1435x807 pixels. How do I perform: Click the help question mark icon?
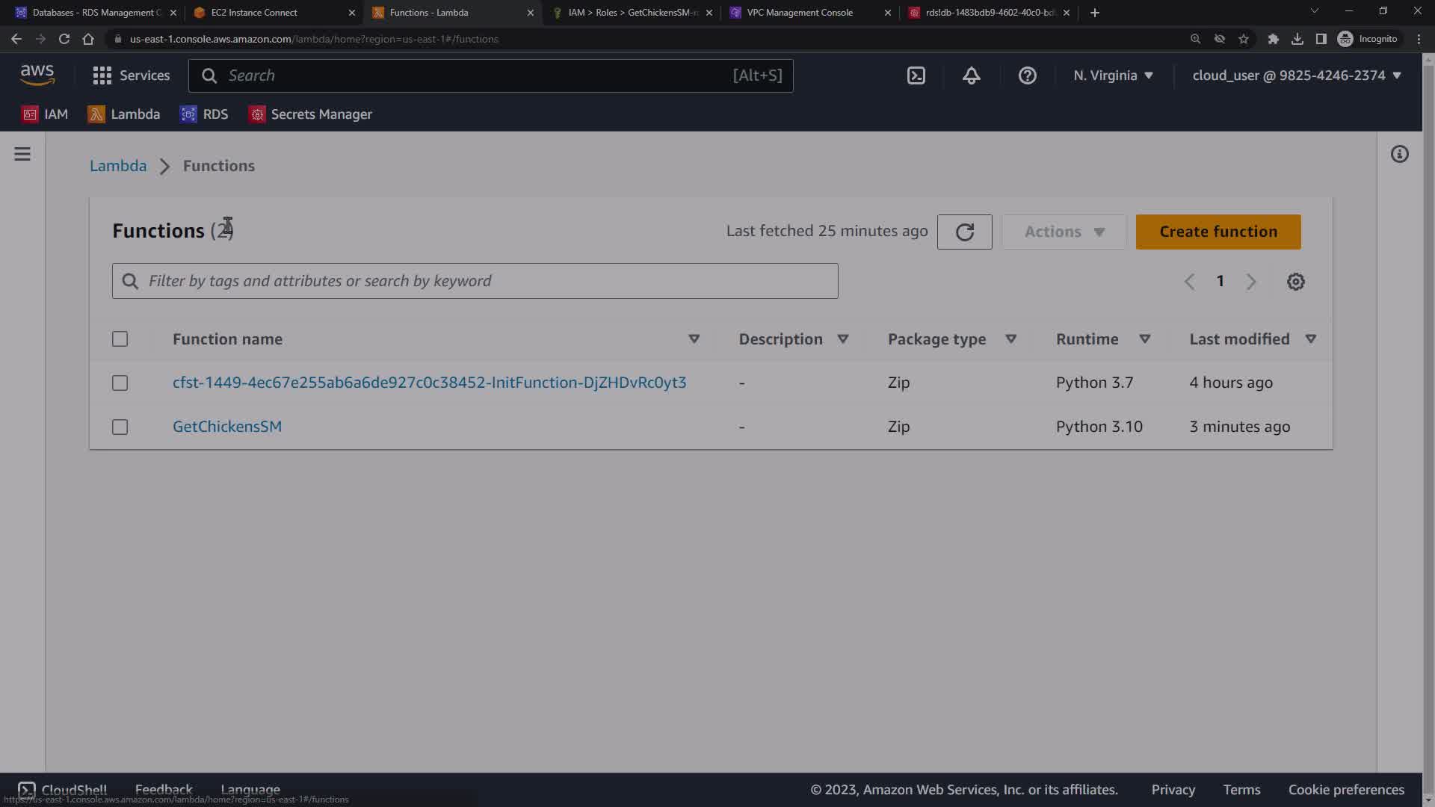pos(1027,75)
